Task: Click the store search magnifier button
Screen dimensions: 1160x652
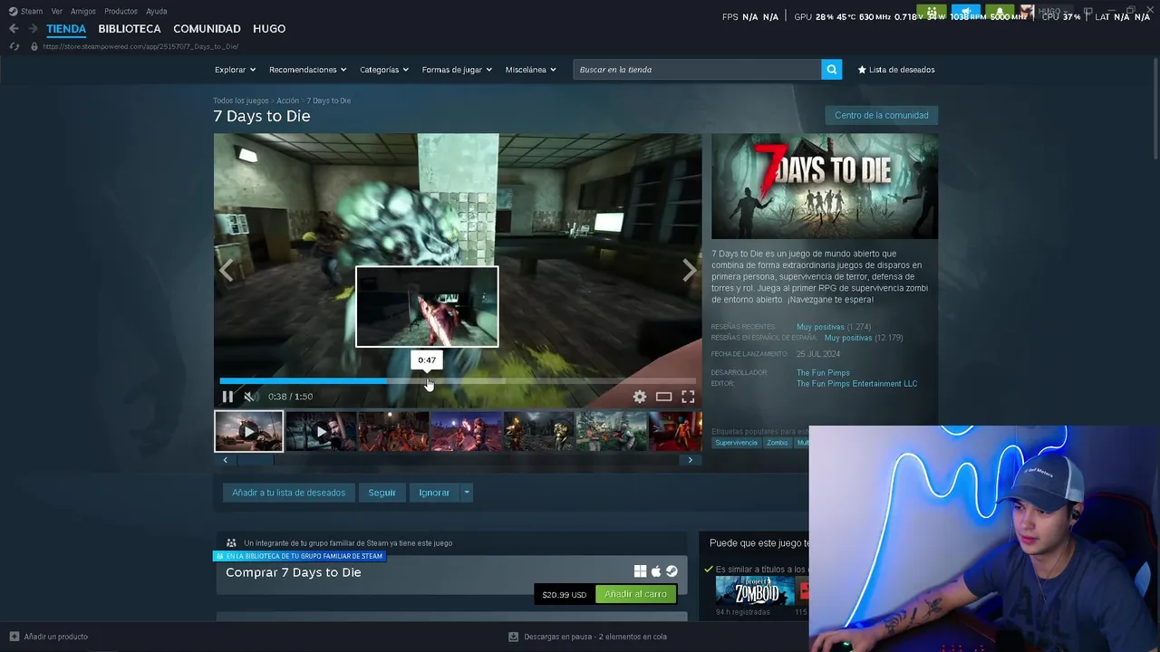Action: coord(831,70)
